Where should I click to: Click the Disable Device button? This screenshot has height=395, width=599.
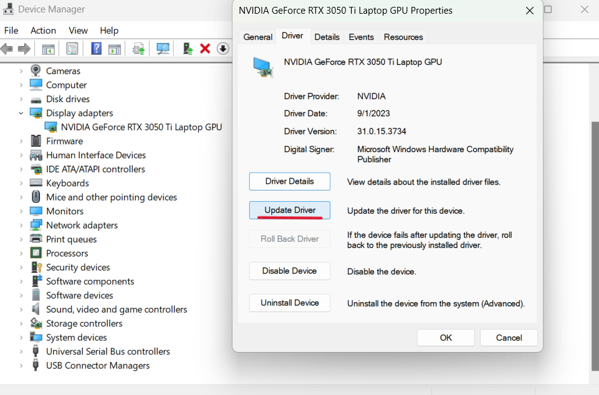[290, 271]
